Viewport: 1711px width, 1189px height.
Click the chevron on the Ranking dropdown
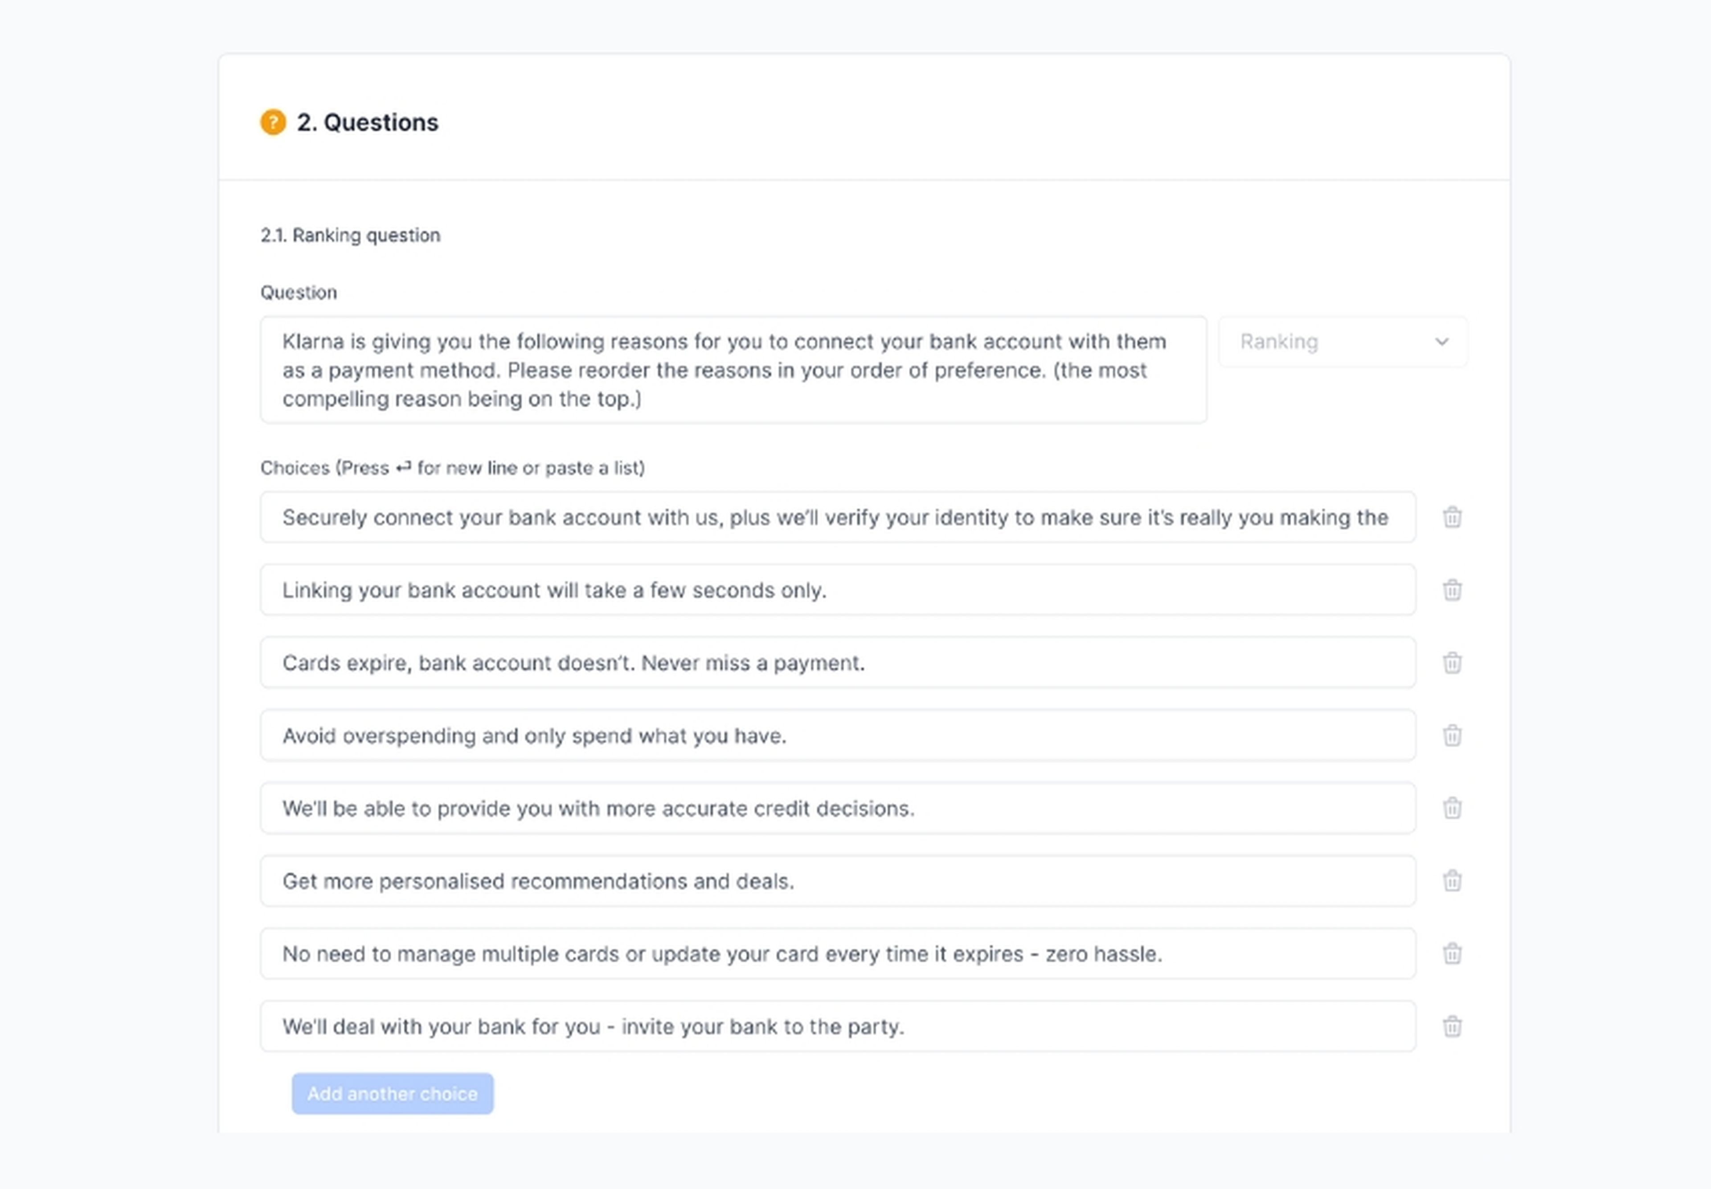click(1441, 342)
